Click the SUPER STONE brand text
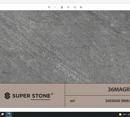 (x=31, y=96)
